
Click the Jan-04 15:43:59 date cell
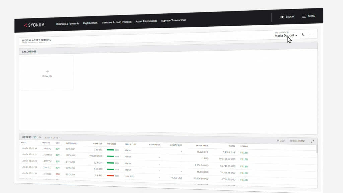point(29,148)
